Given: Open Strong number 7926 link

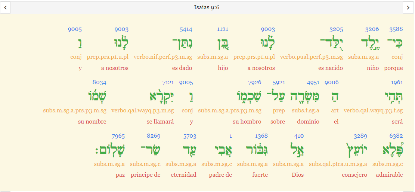Looking at the screenshot, I should pos(255,83).
